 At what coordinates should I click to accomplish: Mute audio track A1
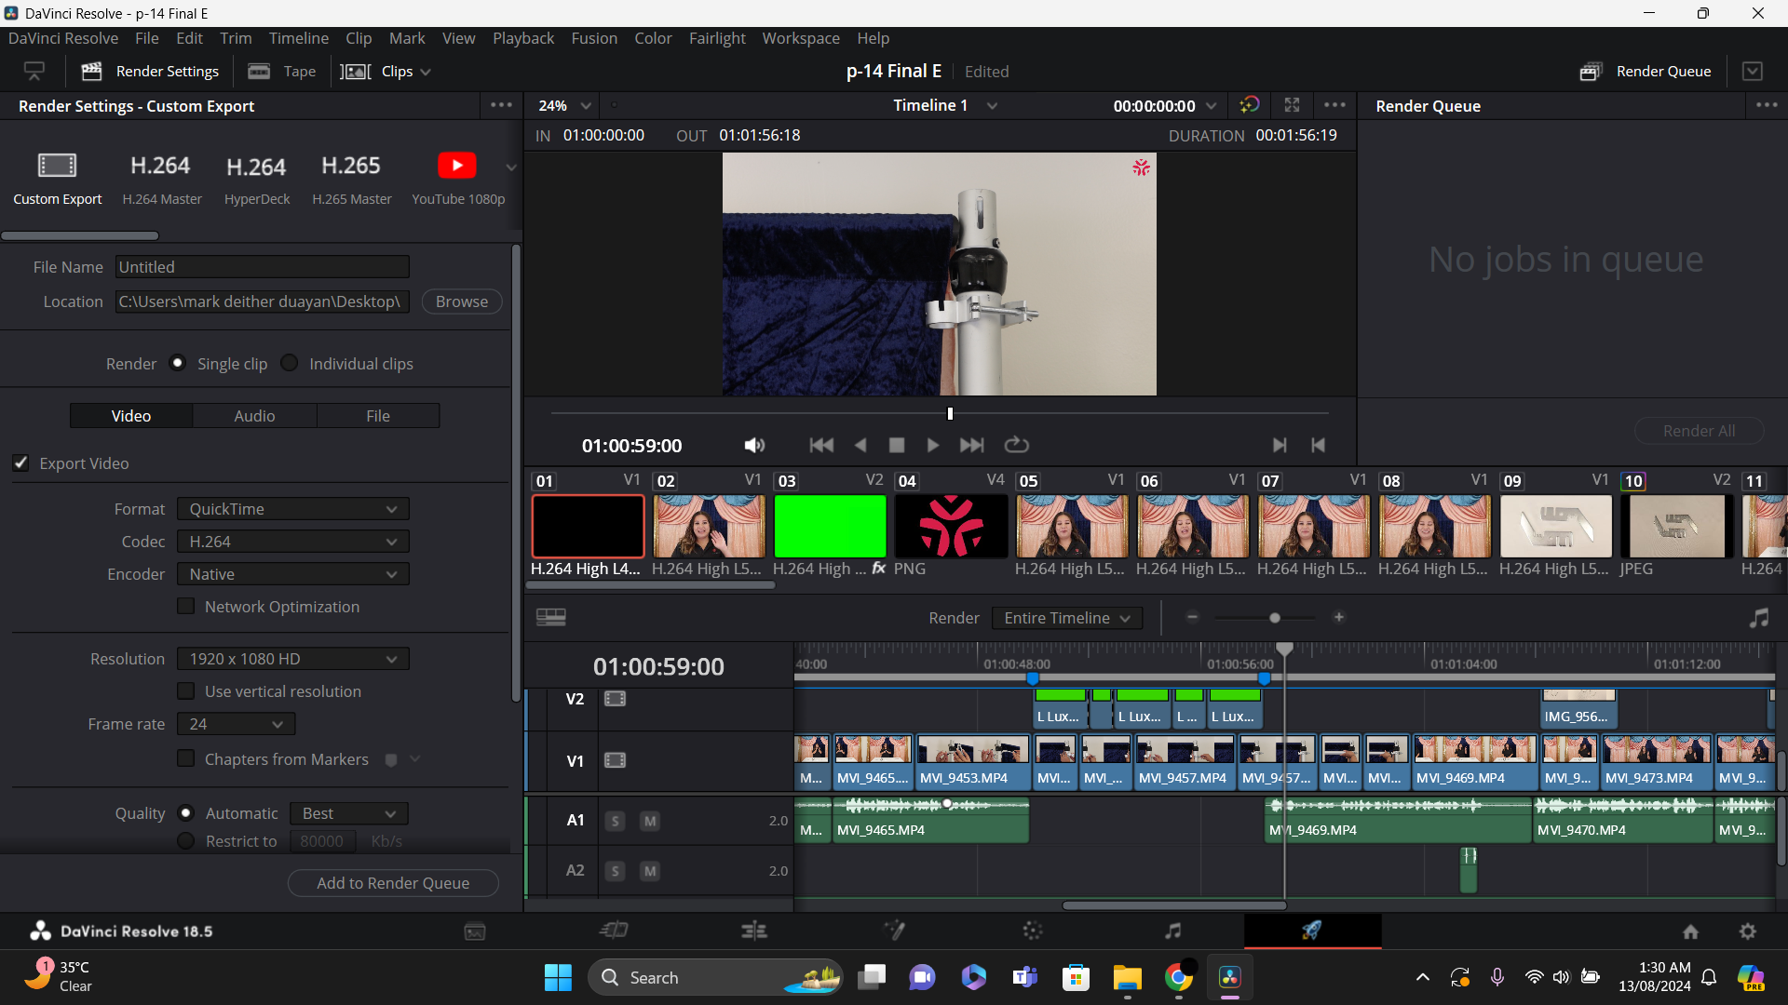tap(650, 821)
